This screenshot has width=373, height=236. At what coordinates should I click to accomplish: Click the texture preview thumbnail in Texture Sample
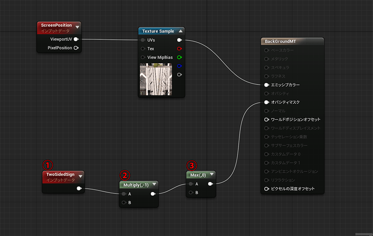tap(156, 79)
